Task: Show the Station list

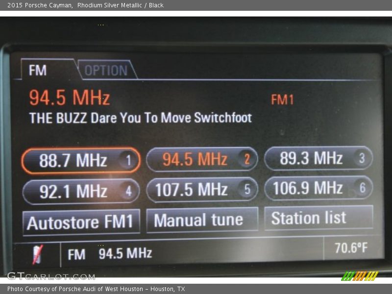Action: (319, 218)
